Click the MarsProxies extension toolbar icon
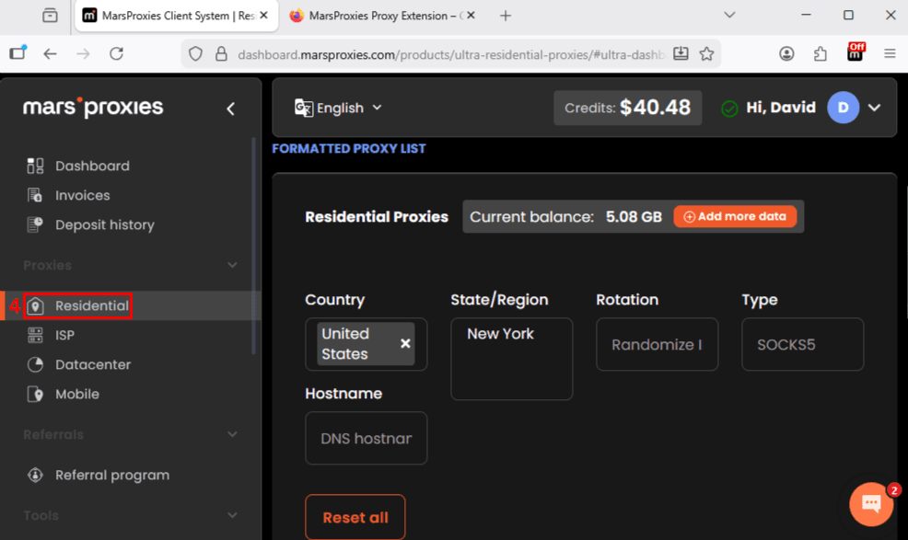Image resolution: width=908 pixels, height=540 pixels. tap(856, 53)
